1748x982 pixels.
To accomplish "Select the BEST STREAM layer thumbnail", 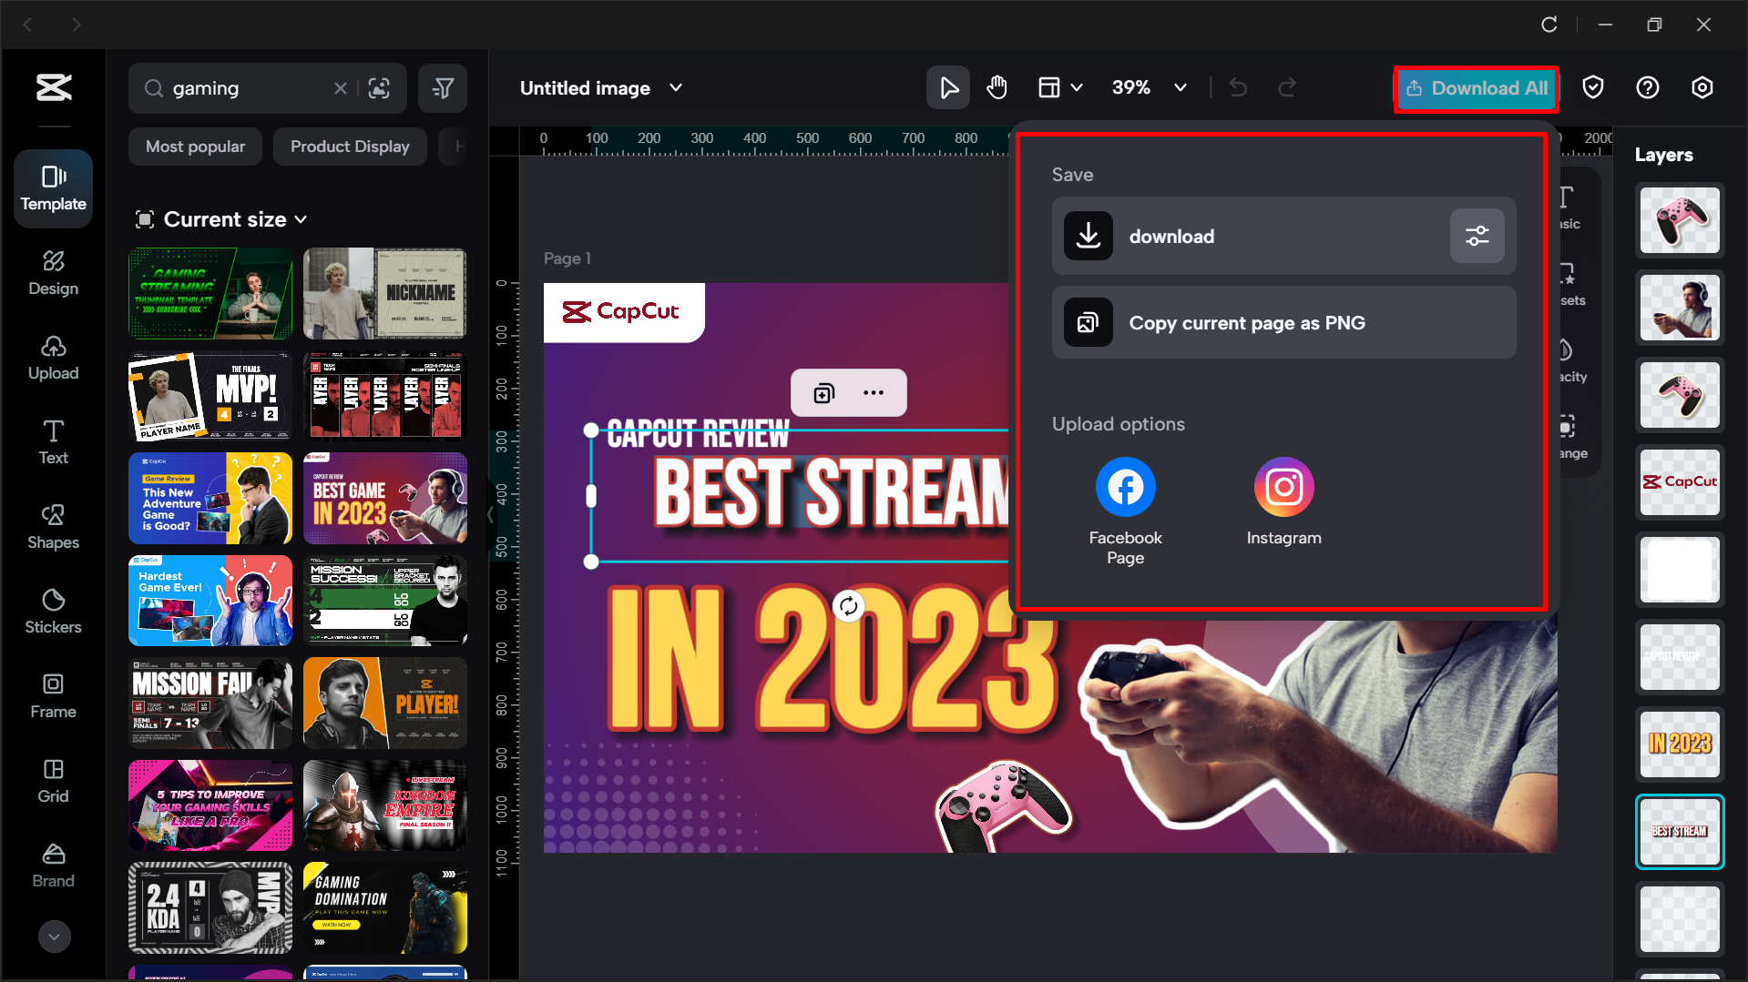I will point(1679,832).
